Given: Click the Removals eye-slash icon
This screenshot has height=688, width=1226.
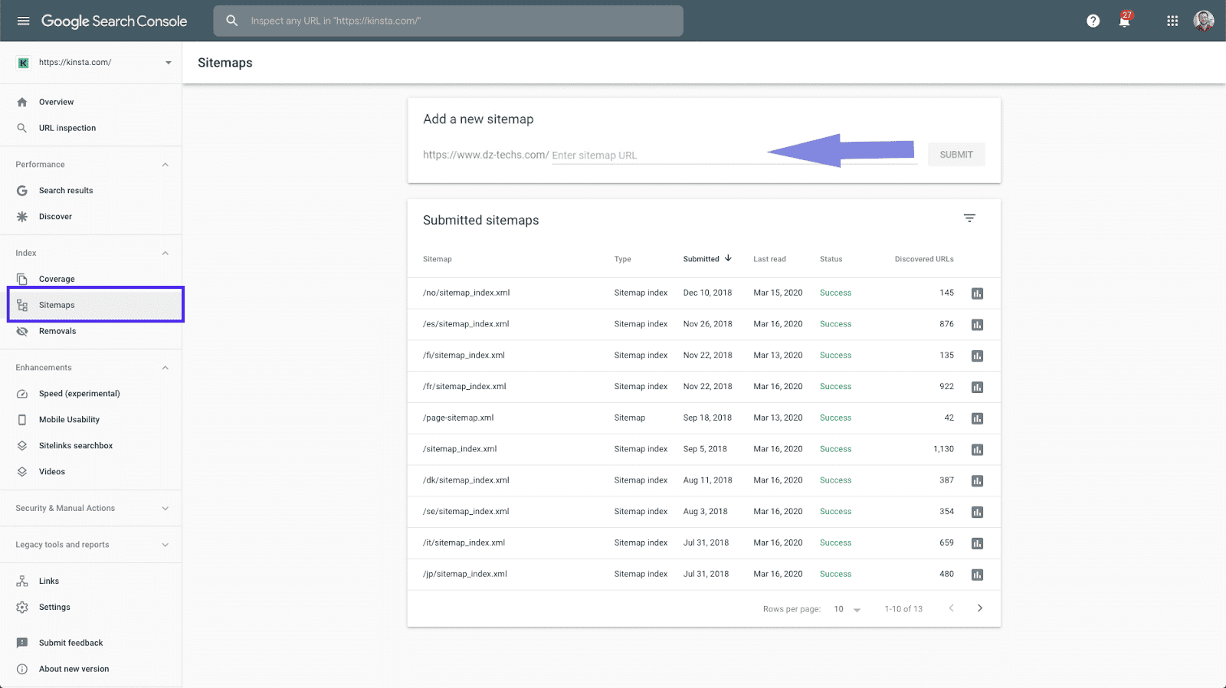Looking at the screenshot, I should click(x=22, y=331).
